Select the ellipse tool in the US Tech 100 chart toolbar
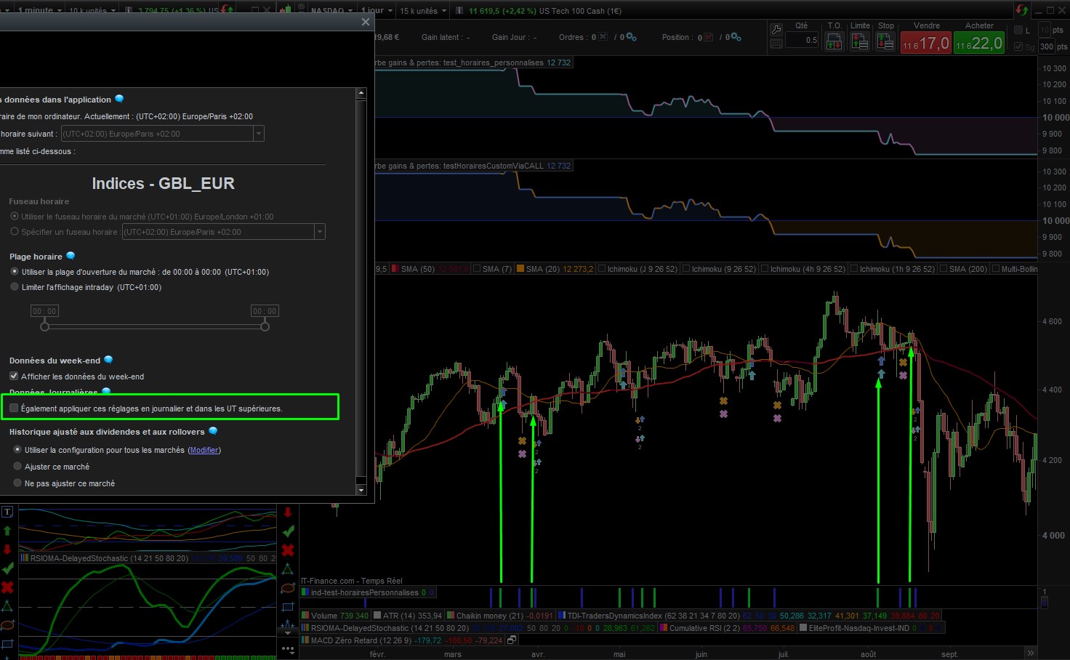The width and height of the screenshot is (1070, 660). click(x=288, y=588)
